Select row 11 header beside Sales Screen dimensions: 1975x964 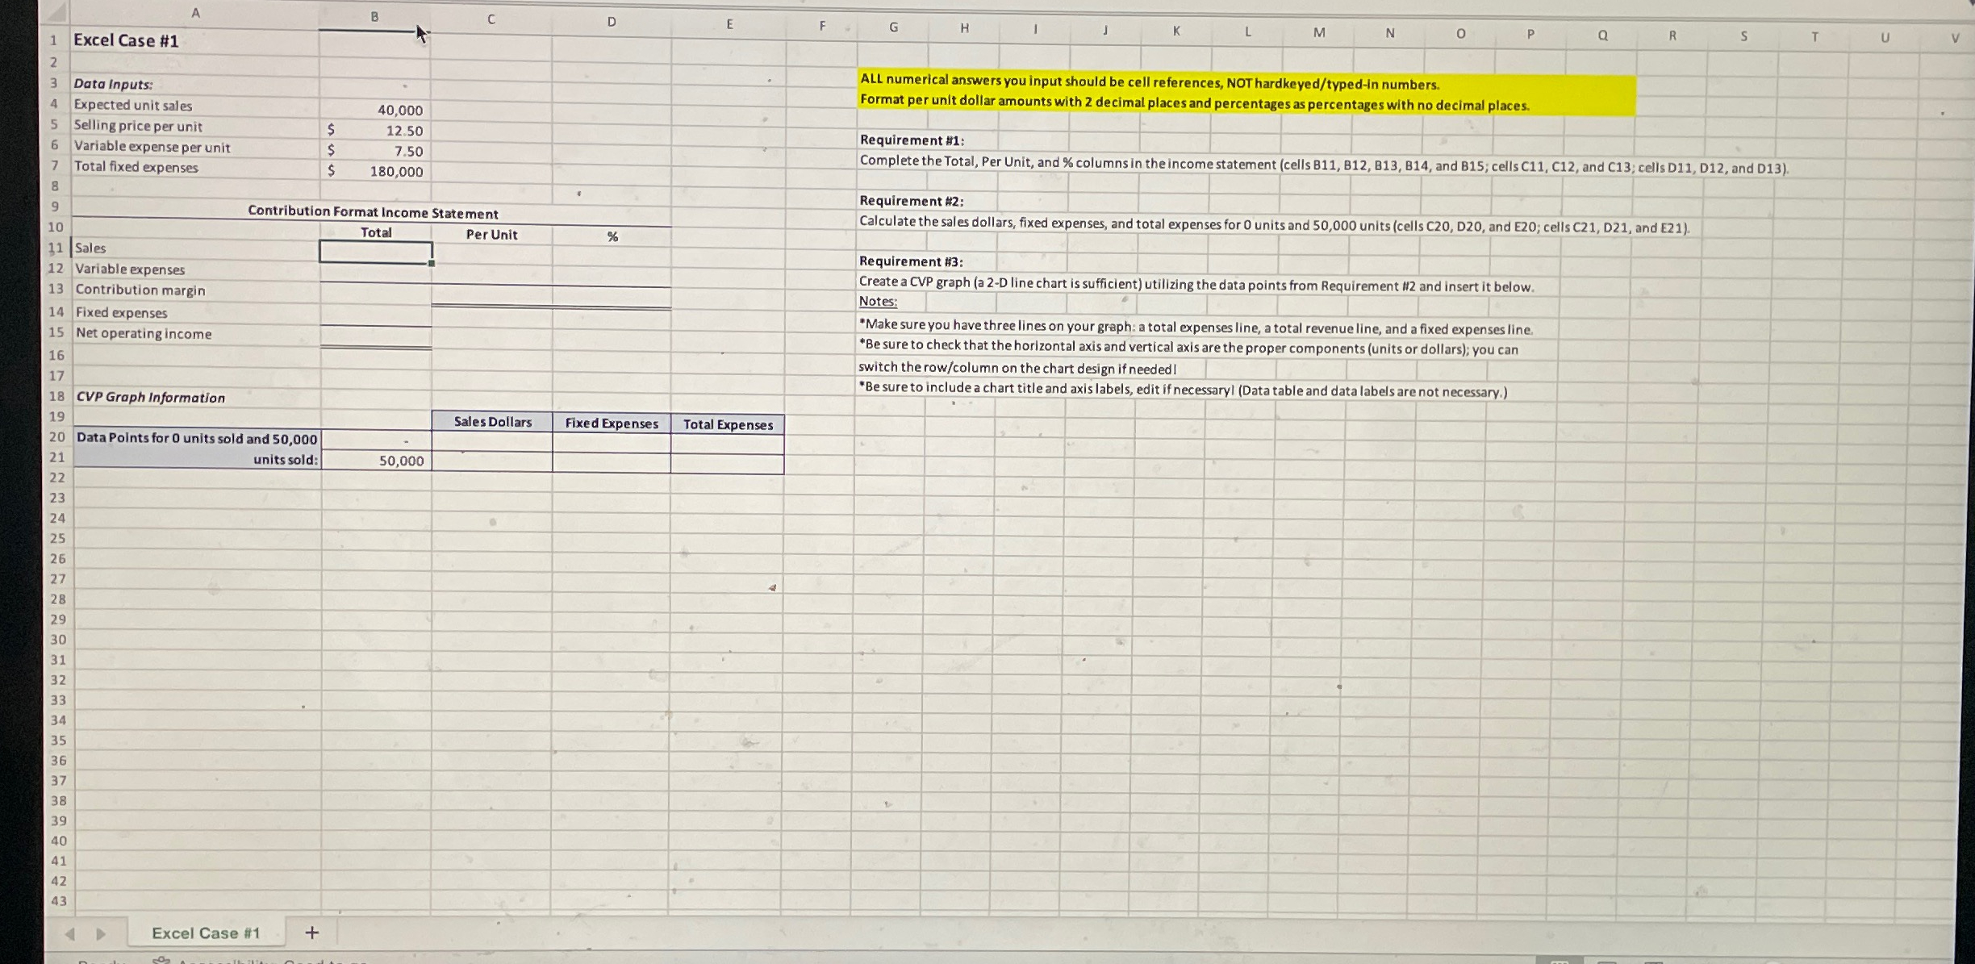(x=55, y=248)
